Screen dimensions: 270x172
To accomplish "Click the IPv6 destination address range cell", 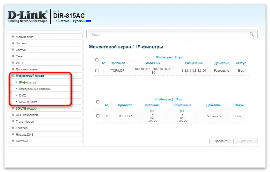I will point(182,116).
